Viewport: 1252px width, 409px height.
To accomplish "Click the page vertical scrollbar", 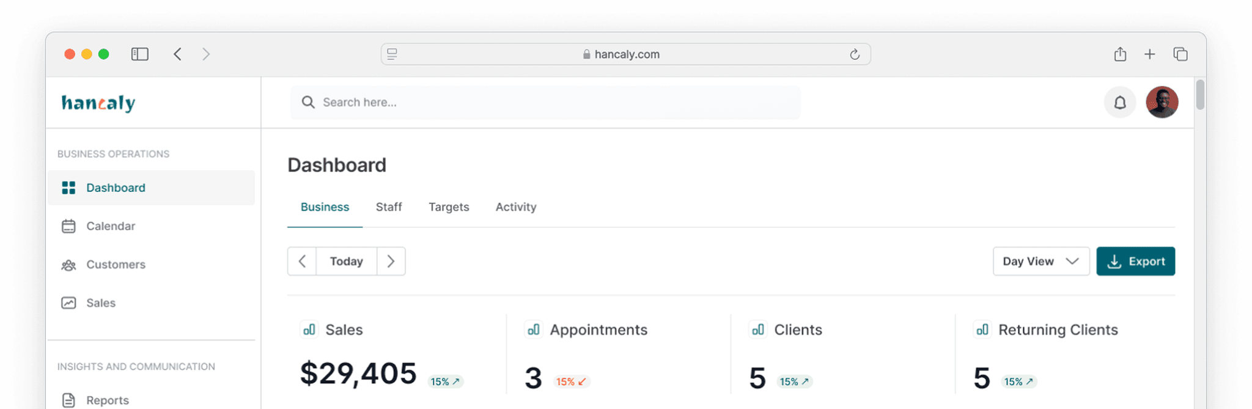I will tap(1200, 95).
